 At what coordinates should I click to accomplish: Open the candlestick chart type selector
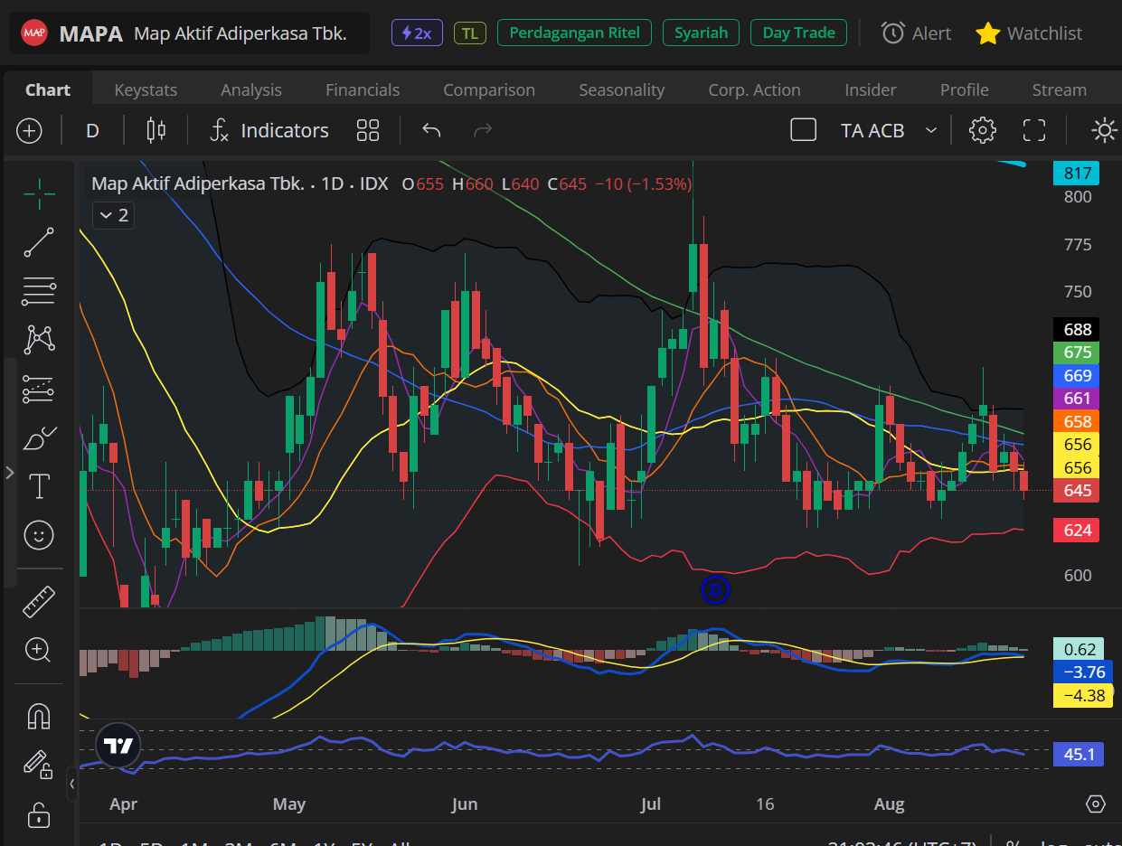pyautogui.click(x=156, y=131)
